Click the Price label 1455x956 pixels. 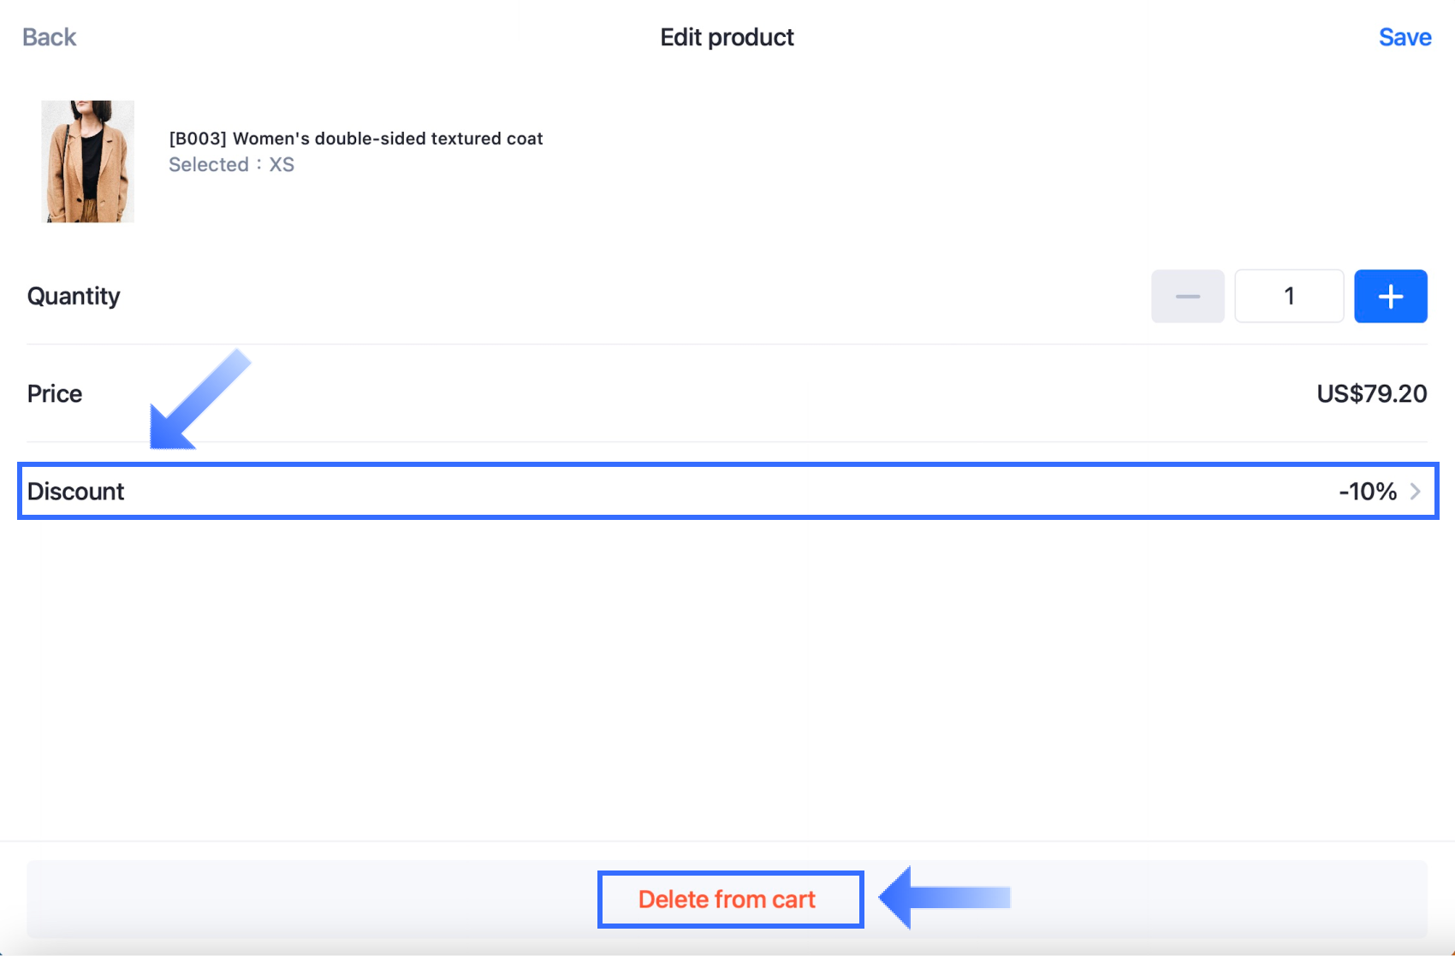click(55, 393)
